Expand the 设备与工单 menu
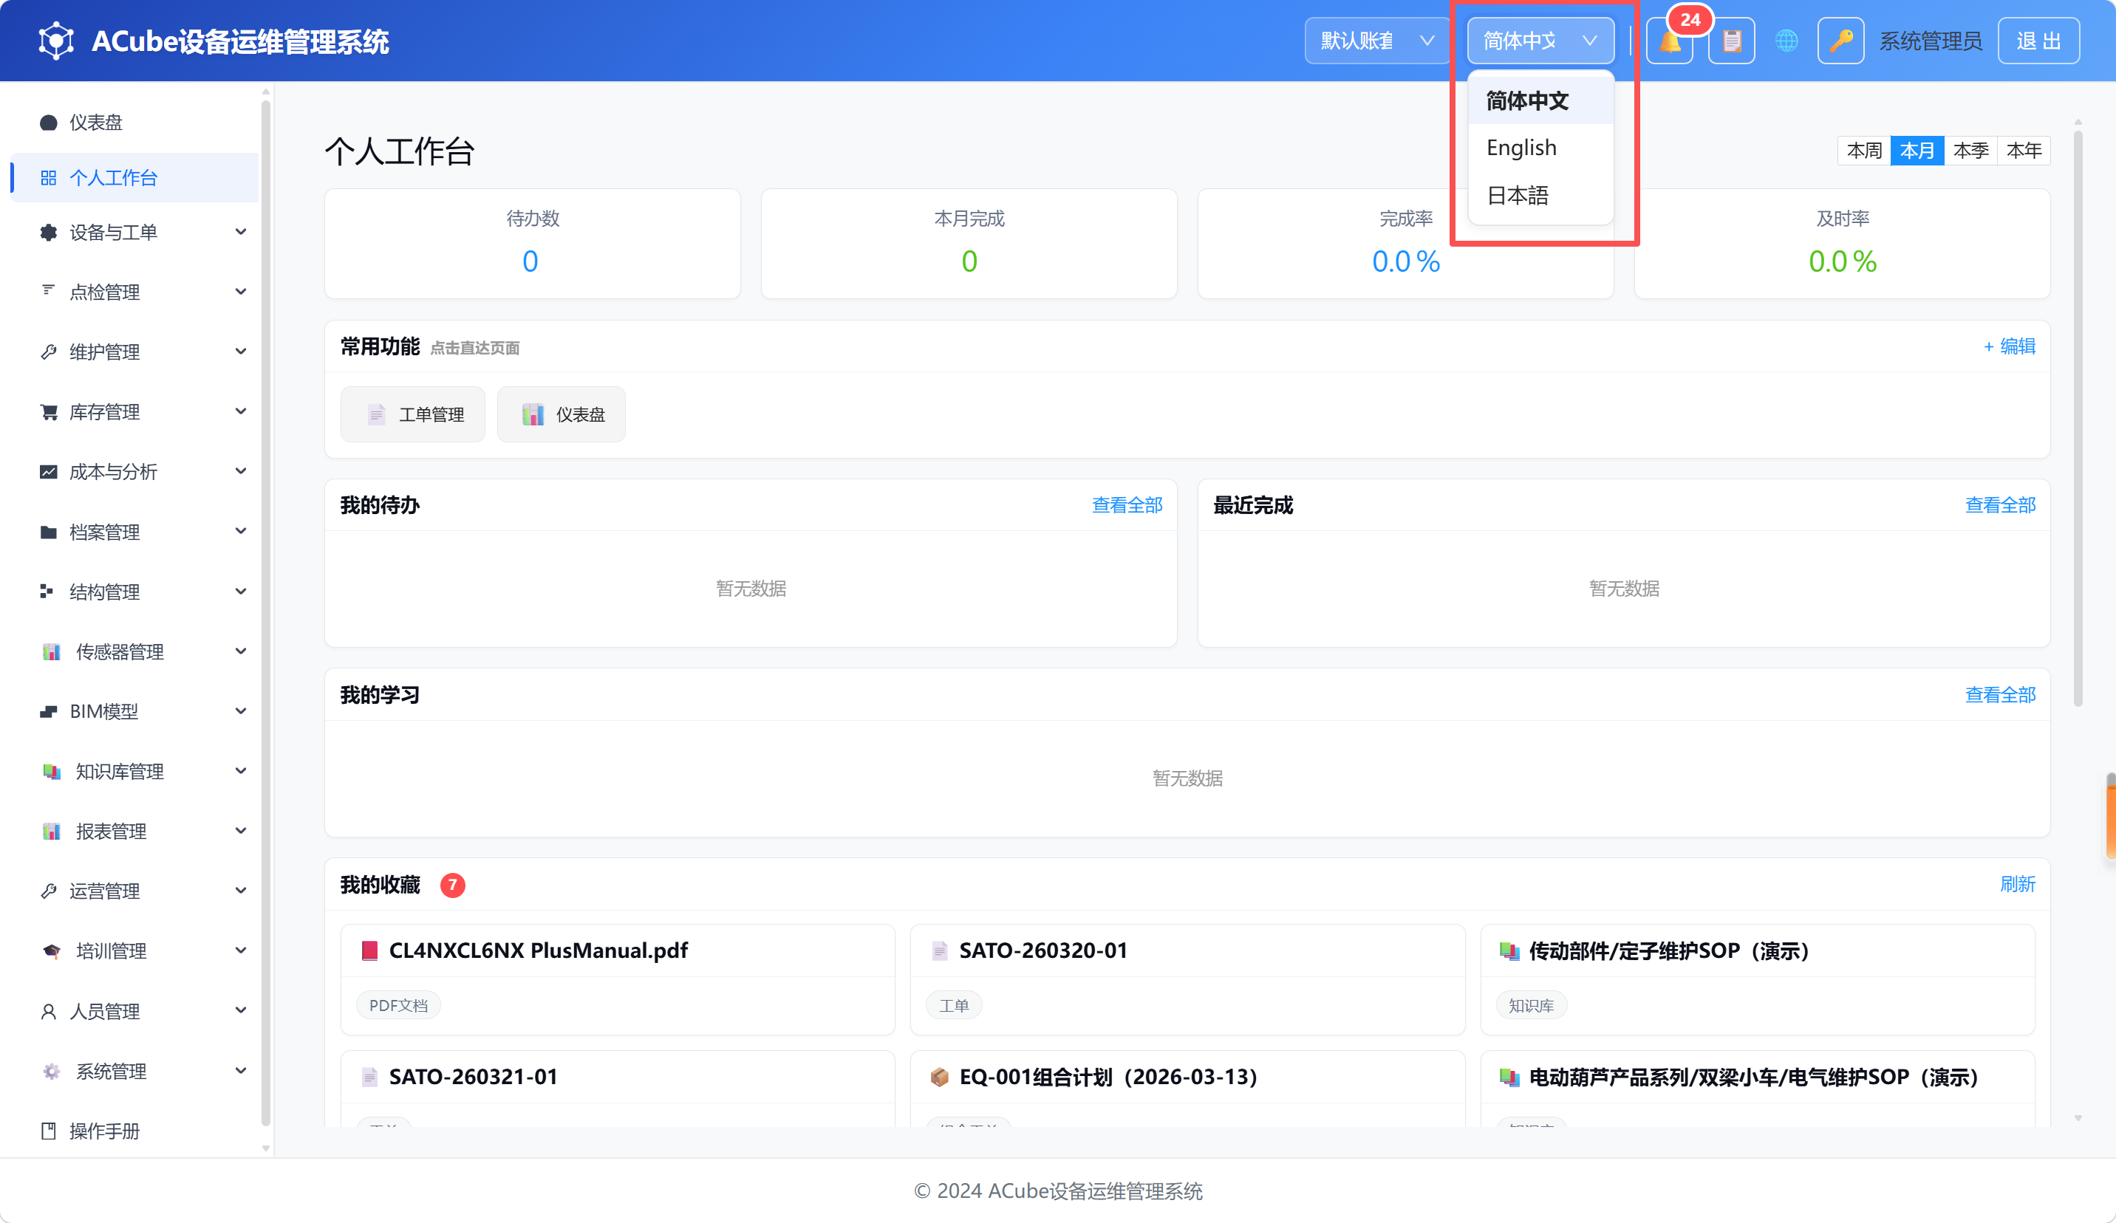This screenshot has height=1223, width=2116. pyautogui.click(x=134, y=232)
